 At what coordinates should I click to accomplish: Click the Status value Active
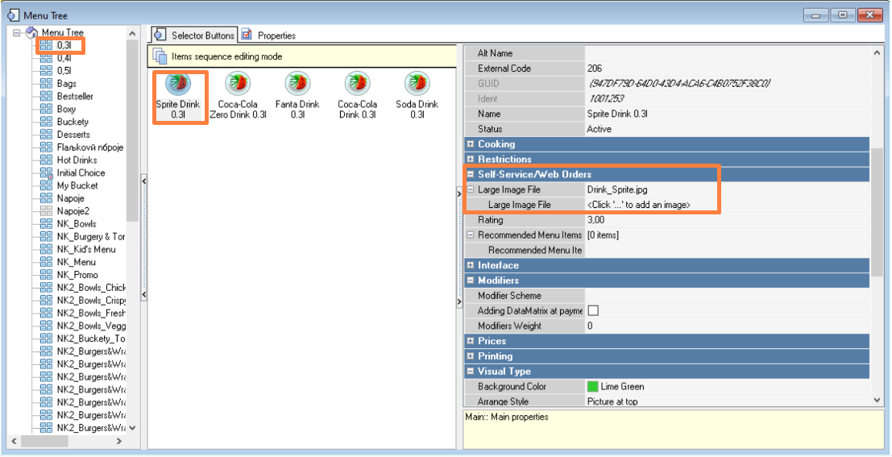(x=727, y=129)
